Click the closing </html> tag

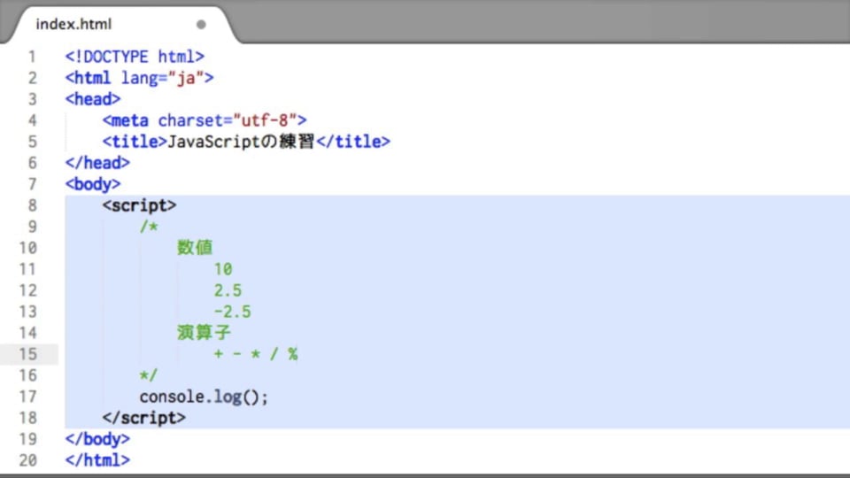click(97, 460)
